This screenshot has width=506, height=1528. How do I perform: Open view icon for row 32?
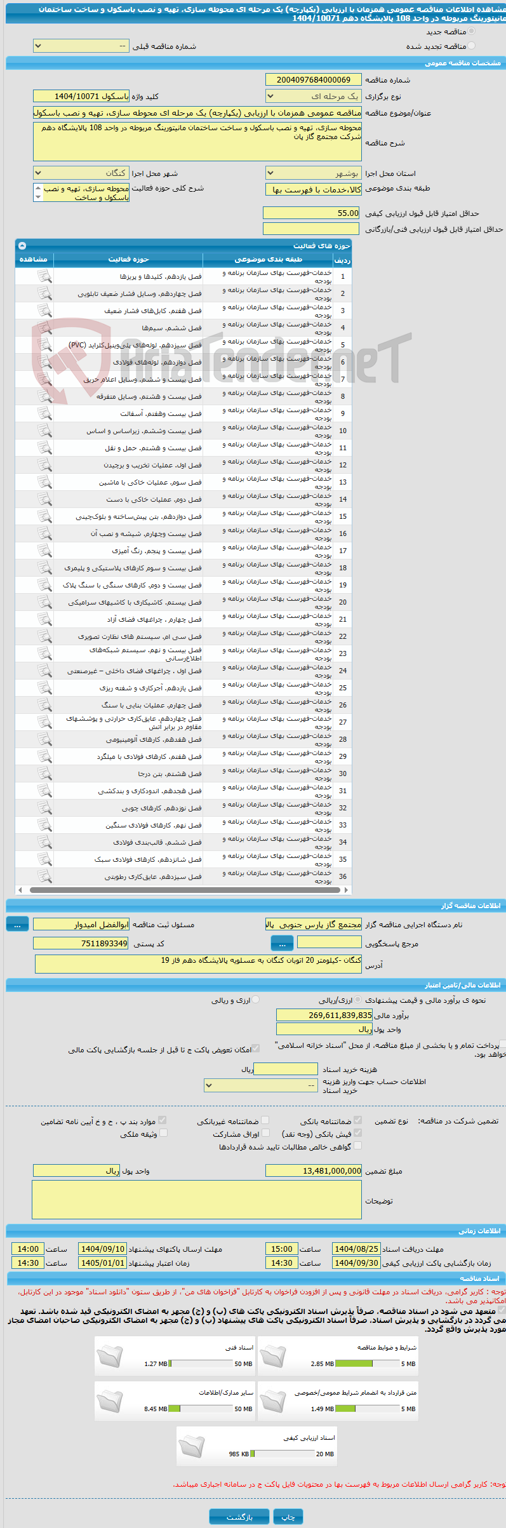pyautogui.click(x=44, y=808)
